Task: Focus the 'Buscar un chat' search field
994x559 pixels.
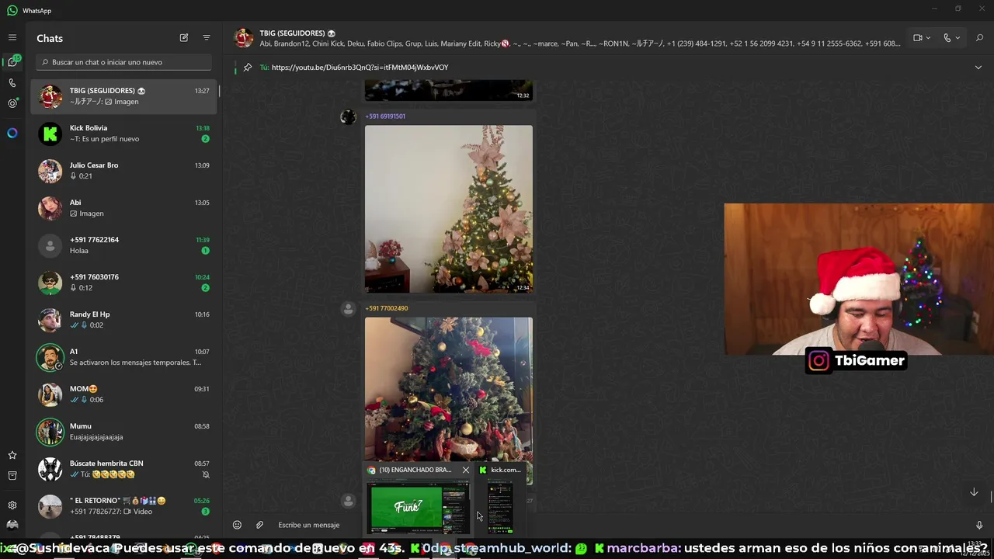Action: tap(123, 62)
